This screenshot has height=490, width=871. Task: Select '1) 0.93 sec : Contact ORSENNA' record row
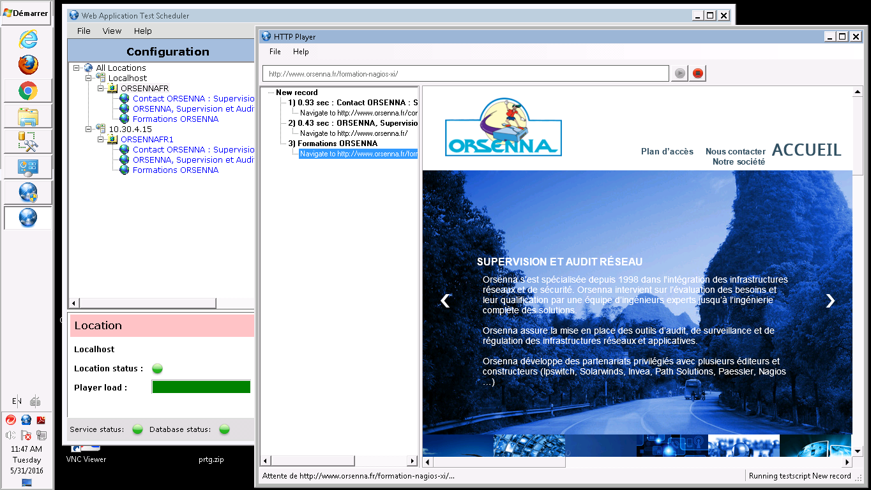pos(352,102)
